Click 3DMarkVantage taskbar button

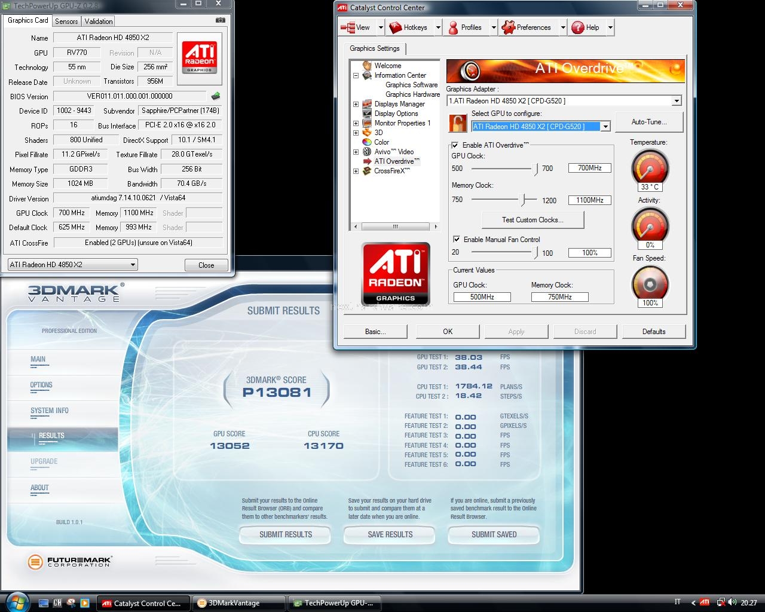click(240, 603)
